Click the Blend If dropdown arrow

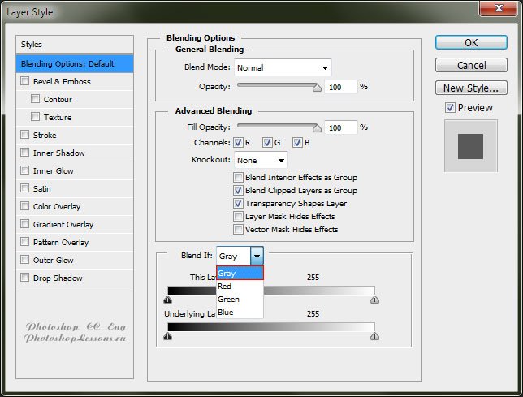click(257, 257)
